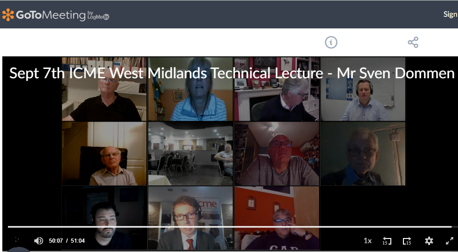Click the video progress bar
458x252 pixels.
pyautogui.click(x=229, y=227)
